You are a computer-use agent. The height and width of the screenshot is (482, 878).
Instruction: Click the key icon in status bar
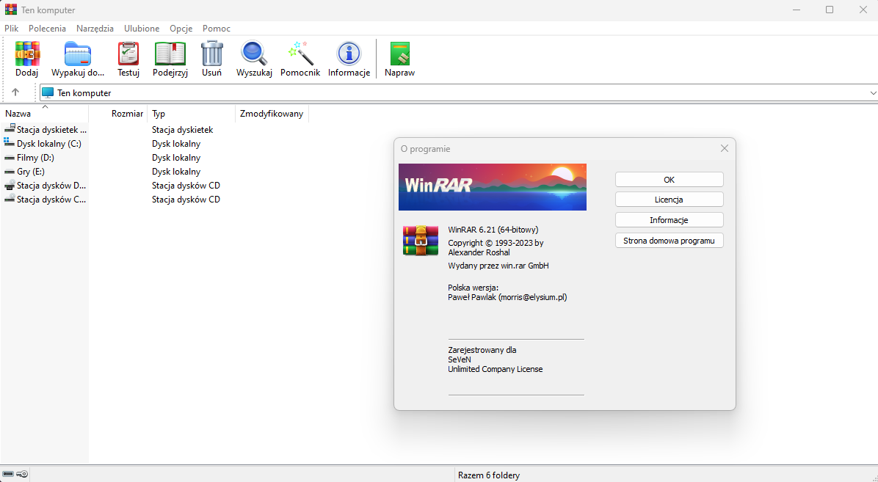(x=22, y=474)
